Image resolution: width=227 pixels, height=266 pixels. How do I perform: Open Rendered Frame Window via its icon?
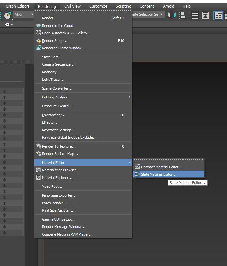pos(38,48)
